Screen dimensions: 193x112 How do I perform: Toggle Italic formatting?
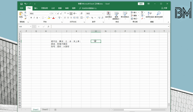click(x=34, y=18)
